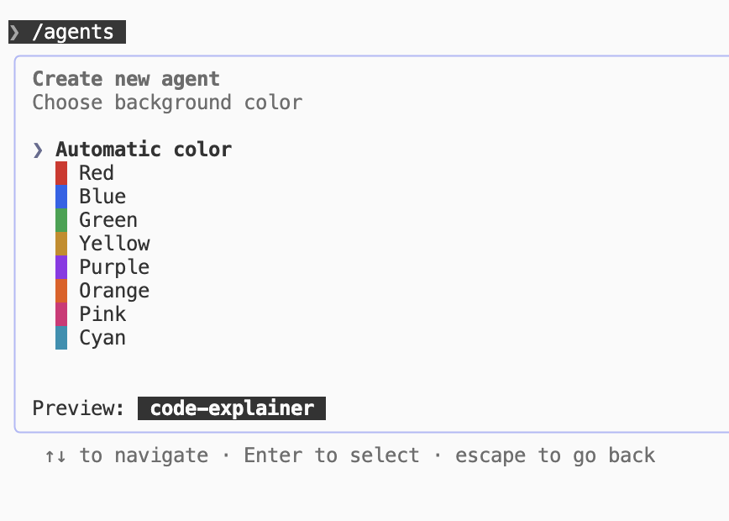This screenshot has height=521, width=729.
Task: Click the green color swatch
Action: 61,220
